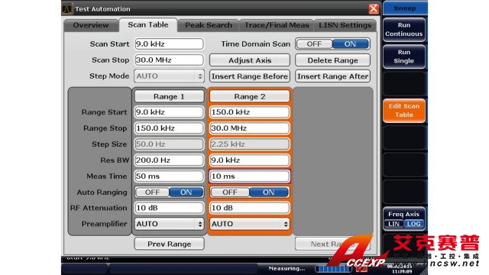Activate the Edit Scan Table softkey

404,110
